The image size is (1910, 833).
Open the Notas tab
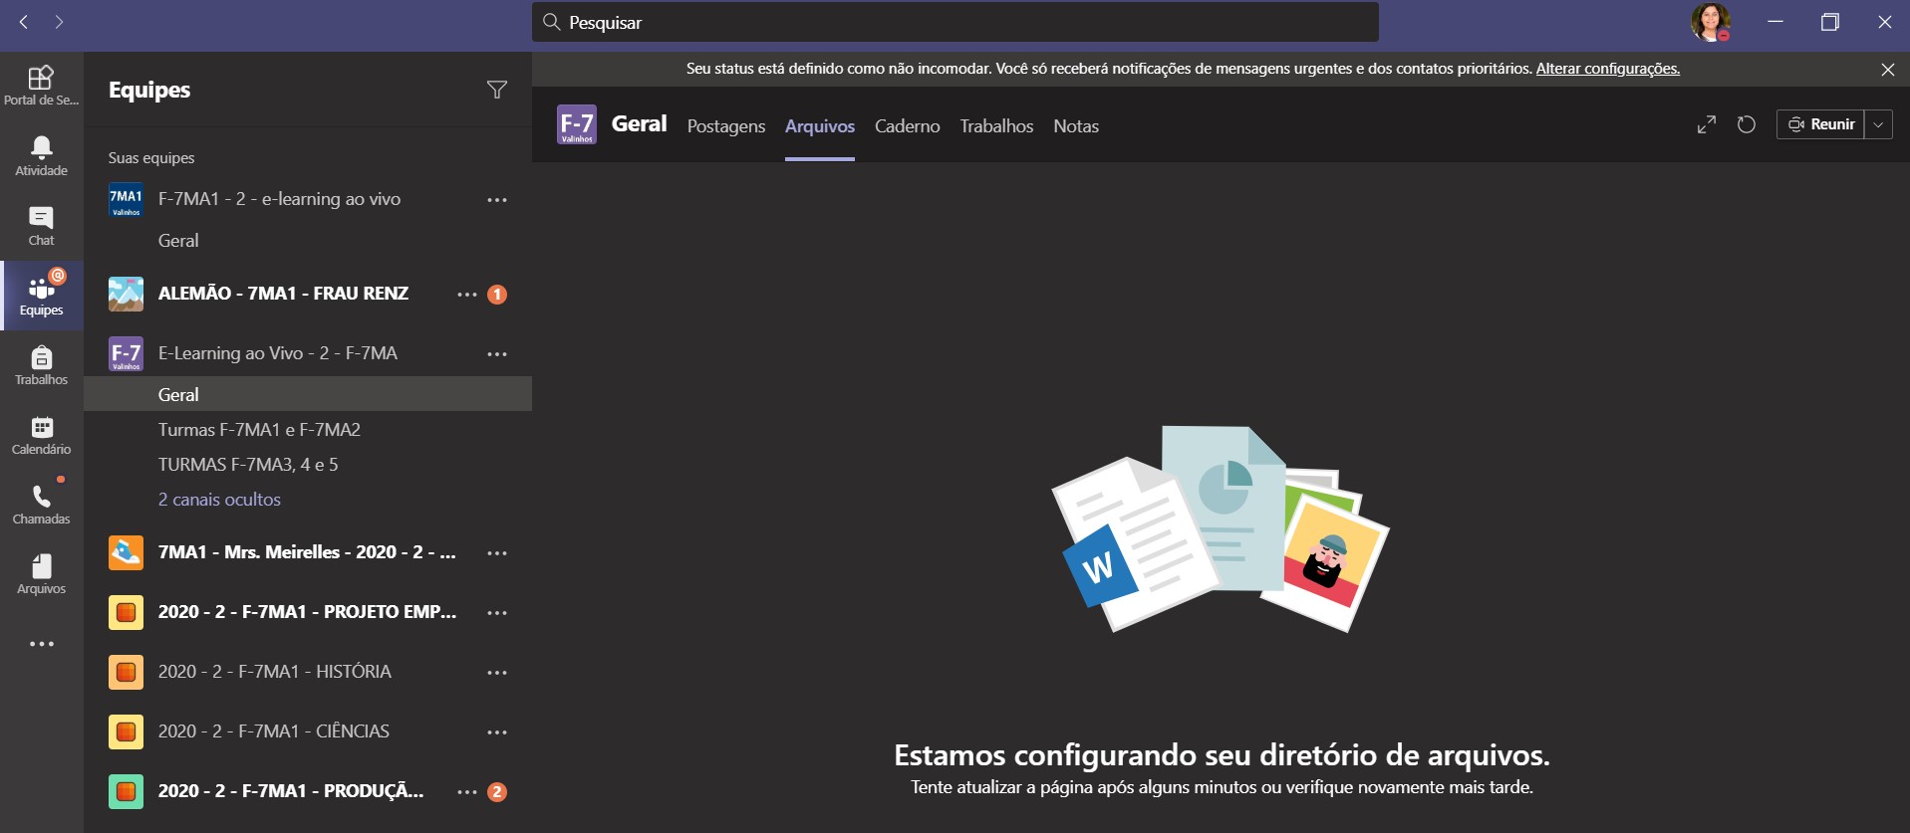(x=1076, y=126)
